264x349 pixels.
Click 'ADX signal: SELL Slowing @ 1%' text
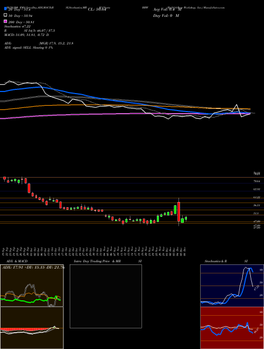click(29, 48)
